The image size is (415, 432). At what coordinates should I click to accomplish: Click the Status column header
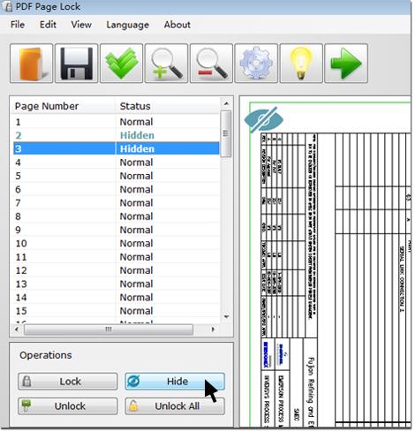[167, 106]
